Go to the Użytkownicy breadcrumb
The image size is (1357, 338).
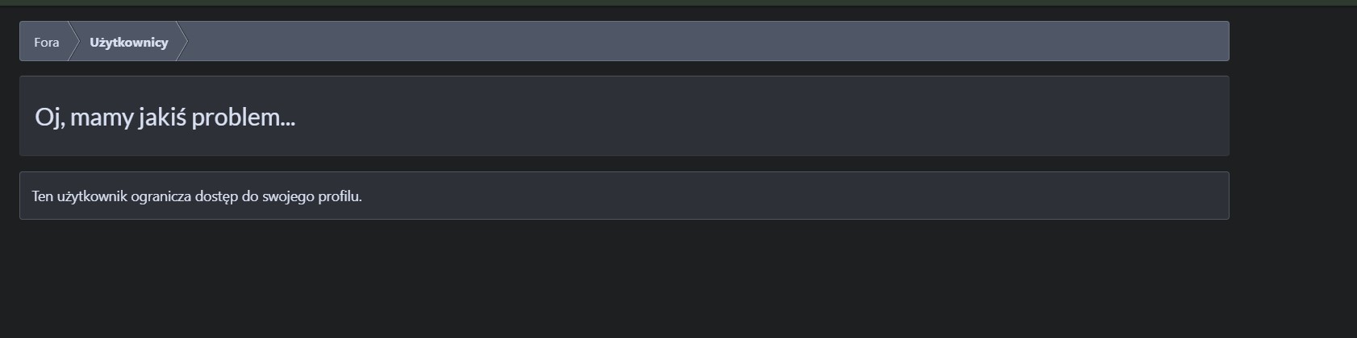128,42
